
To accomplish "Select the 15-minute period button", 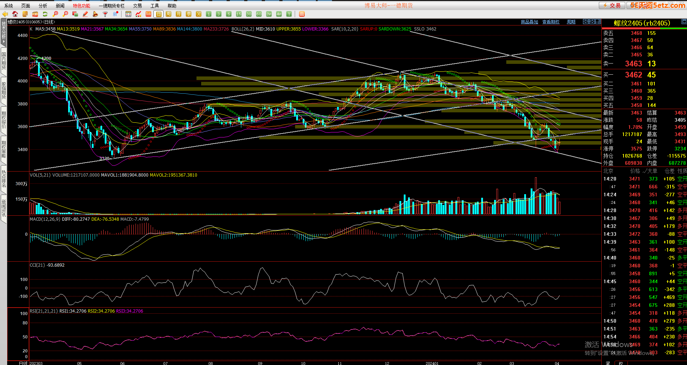I will pyautogui.click(x=239, y=14).
